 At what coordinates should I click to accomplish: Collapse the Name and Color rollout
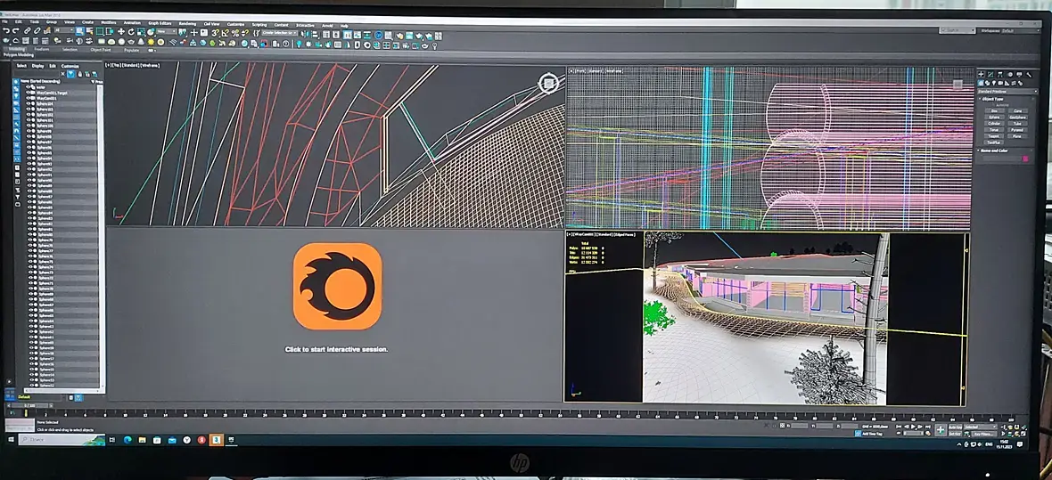click(993, 151)
